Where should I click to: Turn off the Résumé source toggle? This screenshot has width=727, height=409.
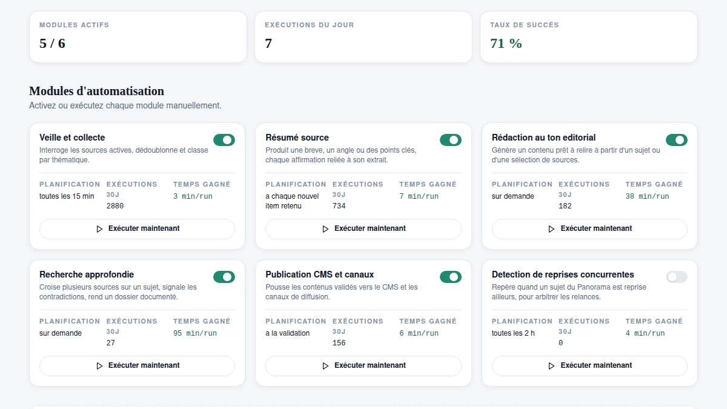(450, 140)
